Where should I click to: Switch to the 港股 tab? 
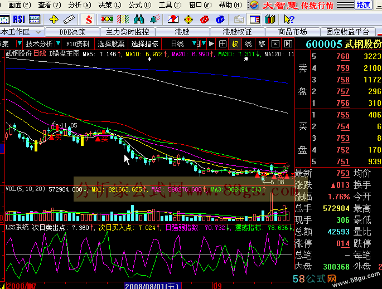182,32
